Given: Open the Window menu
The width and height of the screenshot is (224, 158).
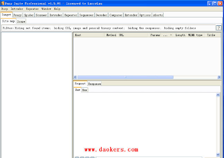Looking at the screenshot, I should 46,9.
